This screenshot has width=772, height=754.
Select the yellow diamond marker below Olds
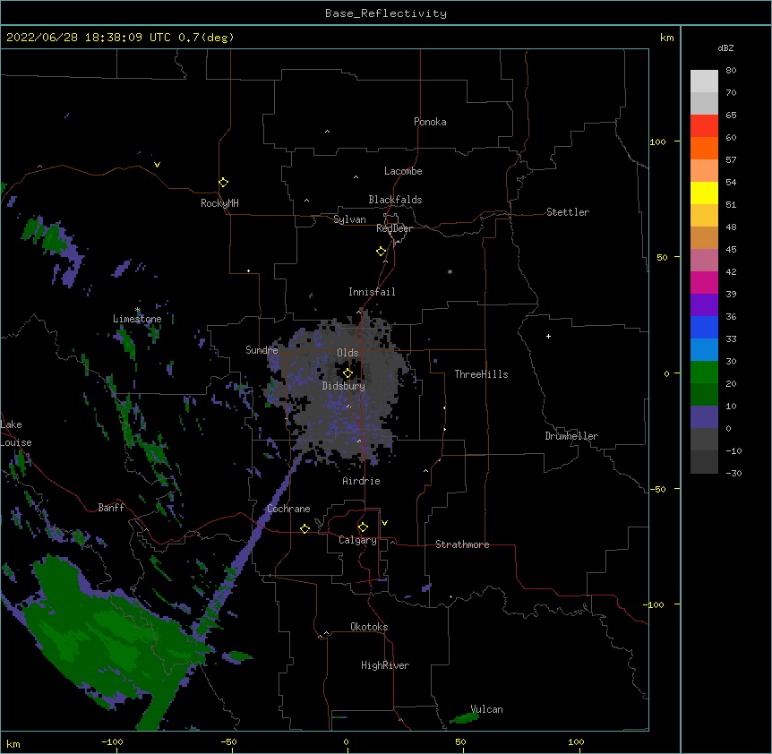point(347,373)
